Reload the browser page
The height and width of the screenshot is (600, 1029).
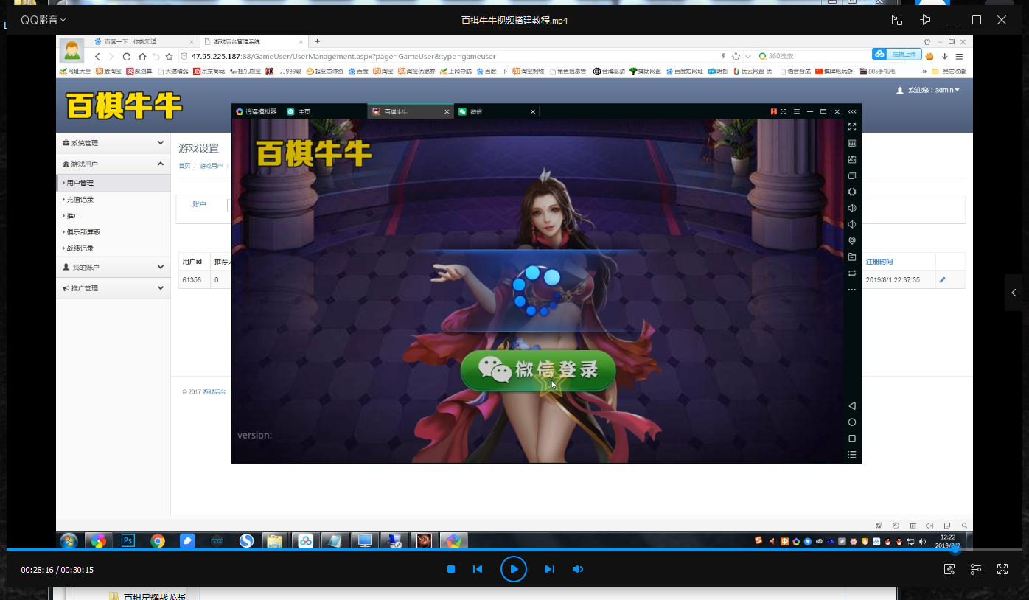[x=127, y=56]
